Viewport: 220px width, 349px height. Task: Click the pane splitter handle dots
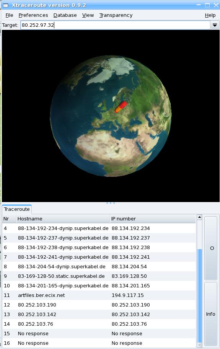click(111, 203)
